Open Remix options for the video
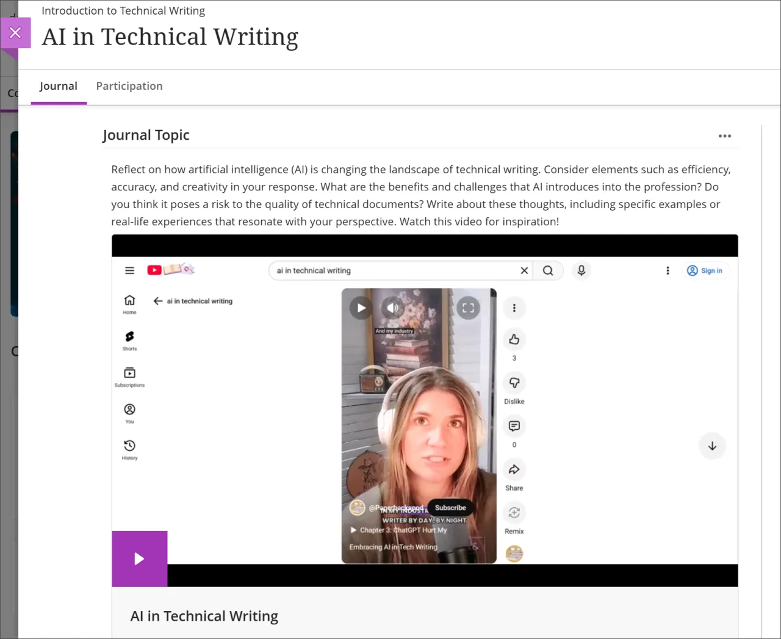This screenshot has height=639, width=781. 514,513
